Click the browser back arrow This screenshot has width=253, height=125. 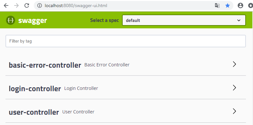coord(6,6)
